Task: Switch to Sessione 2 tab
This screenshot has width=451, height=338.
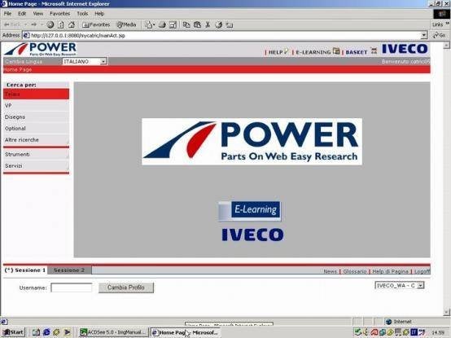Action: [69, 270]
